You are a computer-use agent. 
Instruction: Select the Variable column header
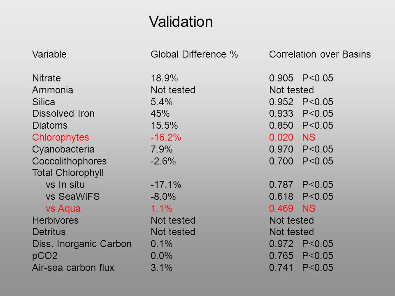49,54
